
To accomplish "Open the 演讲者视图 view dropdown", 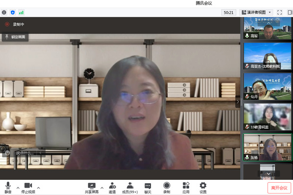I will 256,13.
